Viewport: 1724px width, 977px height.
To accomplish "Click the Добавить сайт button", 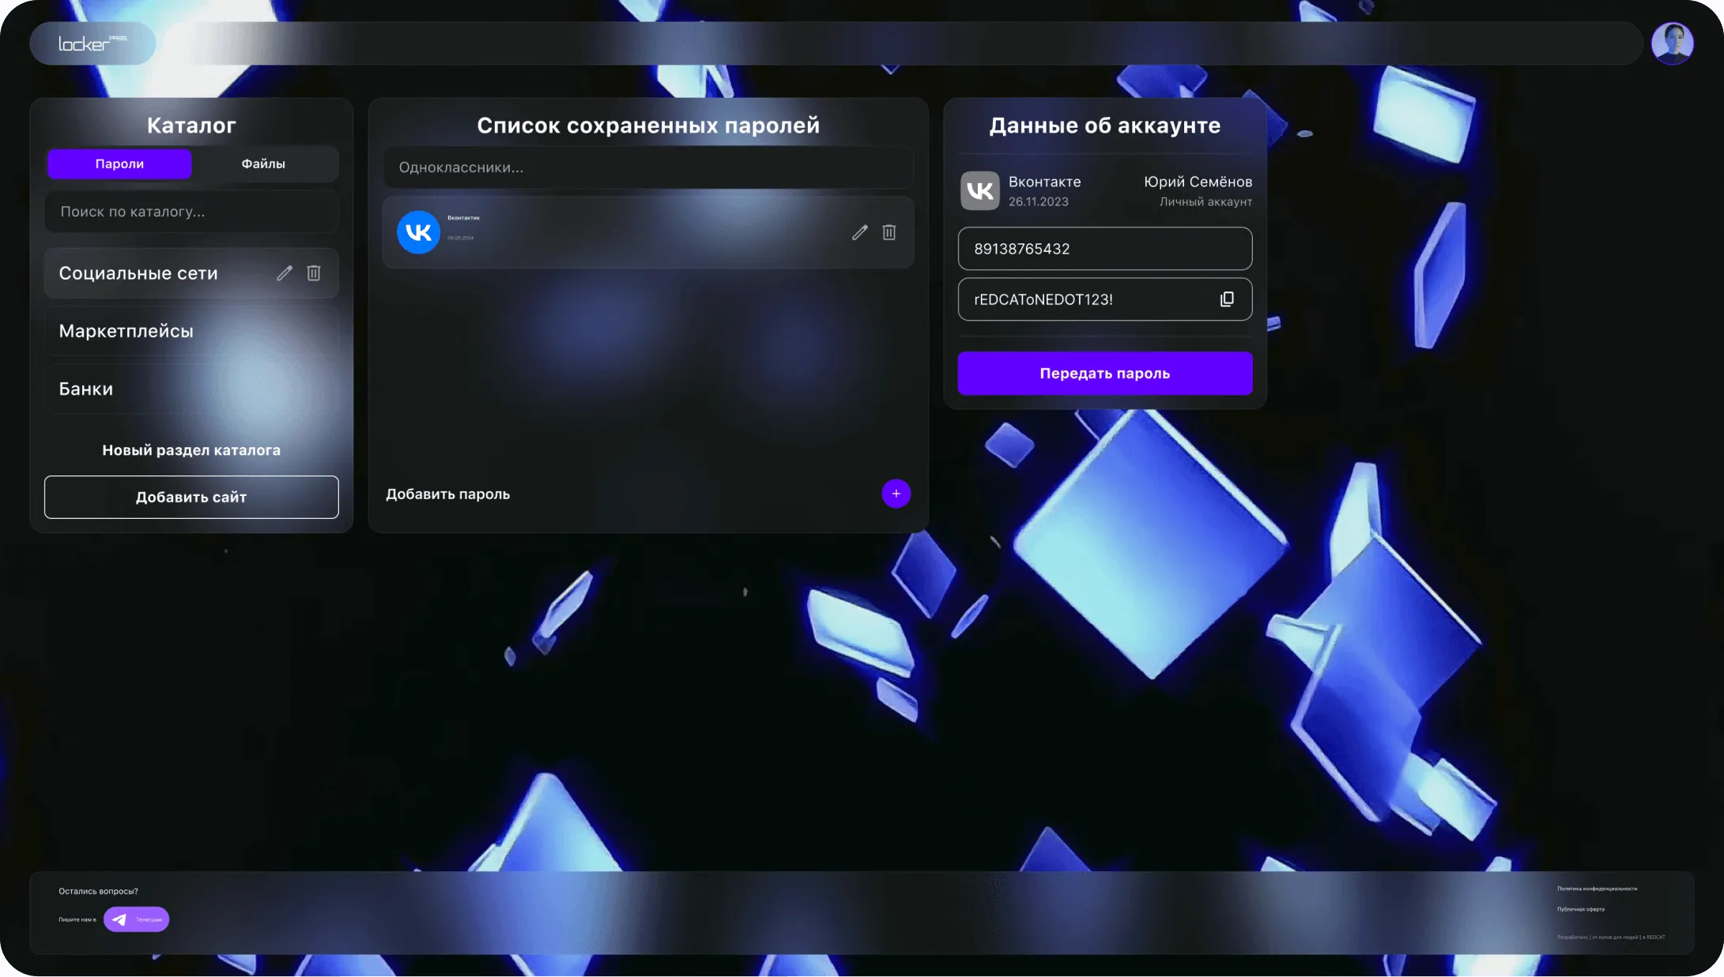I will point(191,497).
